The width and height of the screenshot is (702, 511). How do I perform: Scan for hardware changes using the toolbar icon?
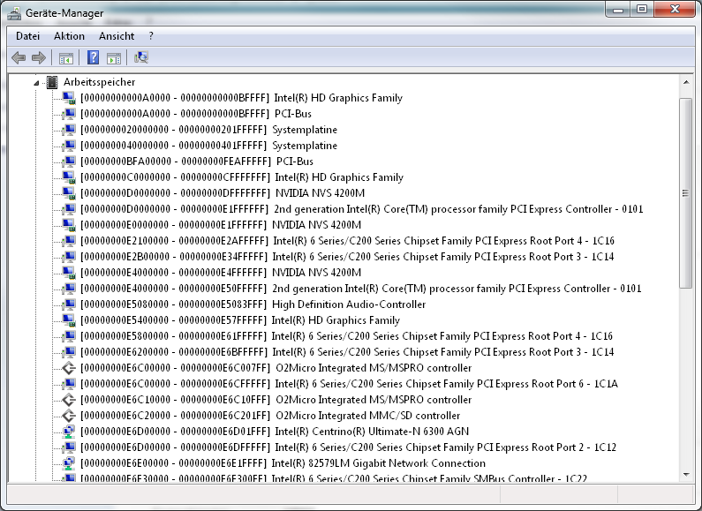pos(141,57)
